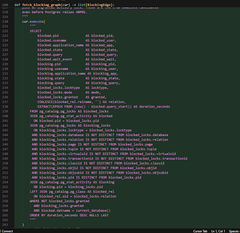
Task: Click blocking_locks.page in the join condition
Action: [x=58, y=144]
